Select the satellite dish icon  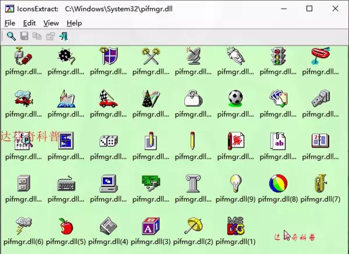pos(193,56)
